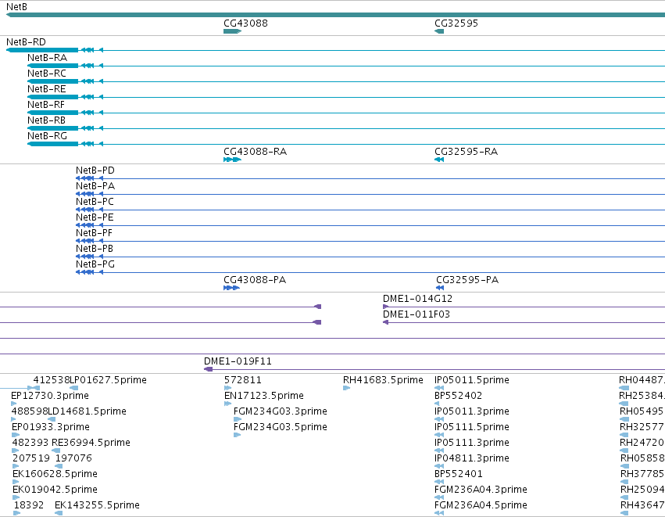Click the BP552402 label
The height and width of the screenshot is (517, 665).
[459, 396]
